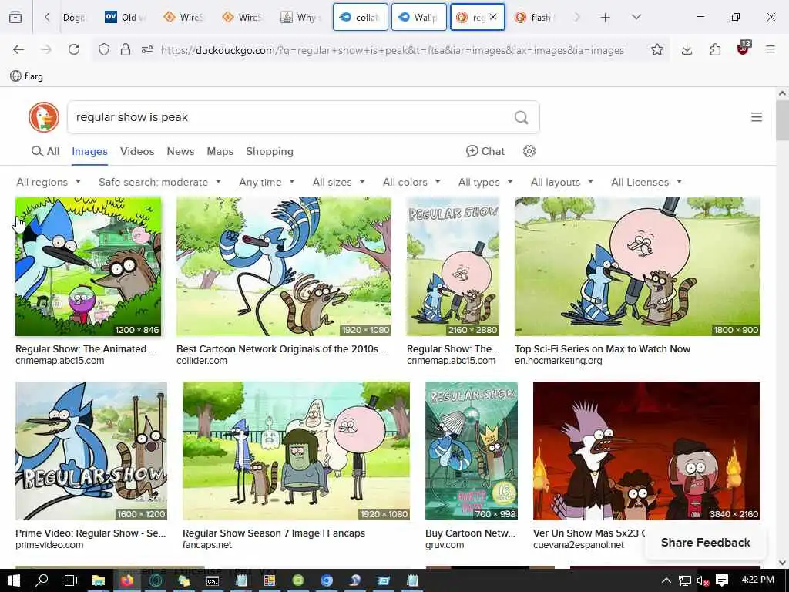The image size is (789, 592).
Task: Click the taskbar clock showing 4:22 PM
Action: (x=757, y=580)
